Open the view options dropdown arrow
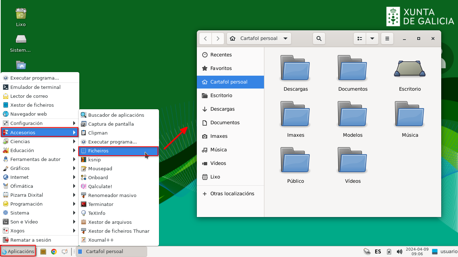458x257 pixels. point(372,39)
